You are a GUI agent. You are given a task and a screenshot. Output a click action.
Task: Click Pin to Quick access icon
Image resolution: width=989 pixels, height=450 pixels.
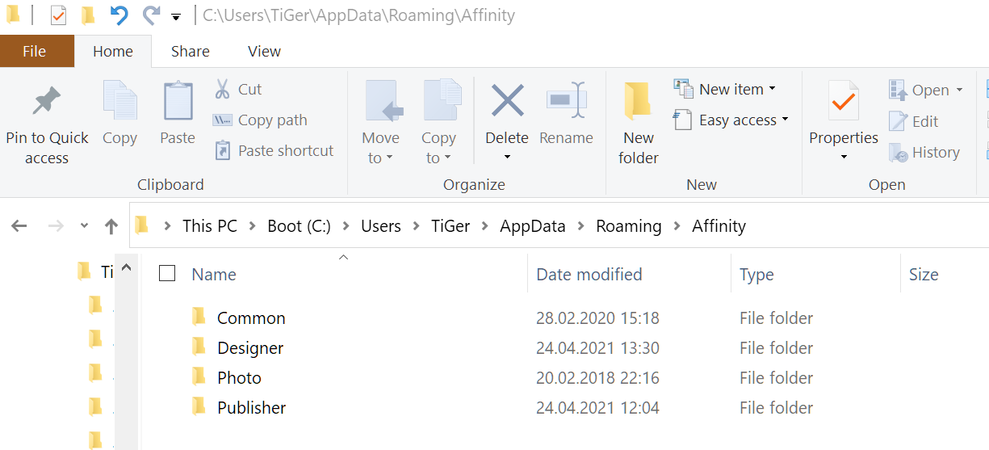[x=46, y=102]
